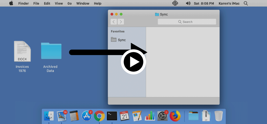The image size is (267, 124).
Task: Open System Preferences in the Dock
Action: pyautogui.click(x=162, y=116)
